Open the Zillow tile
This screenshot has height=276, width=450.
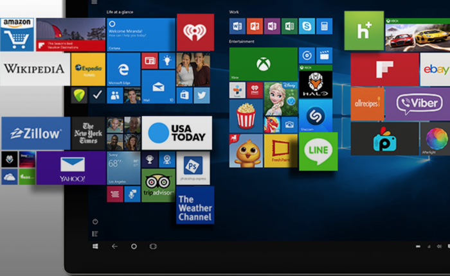(x=35, y=134)
